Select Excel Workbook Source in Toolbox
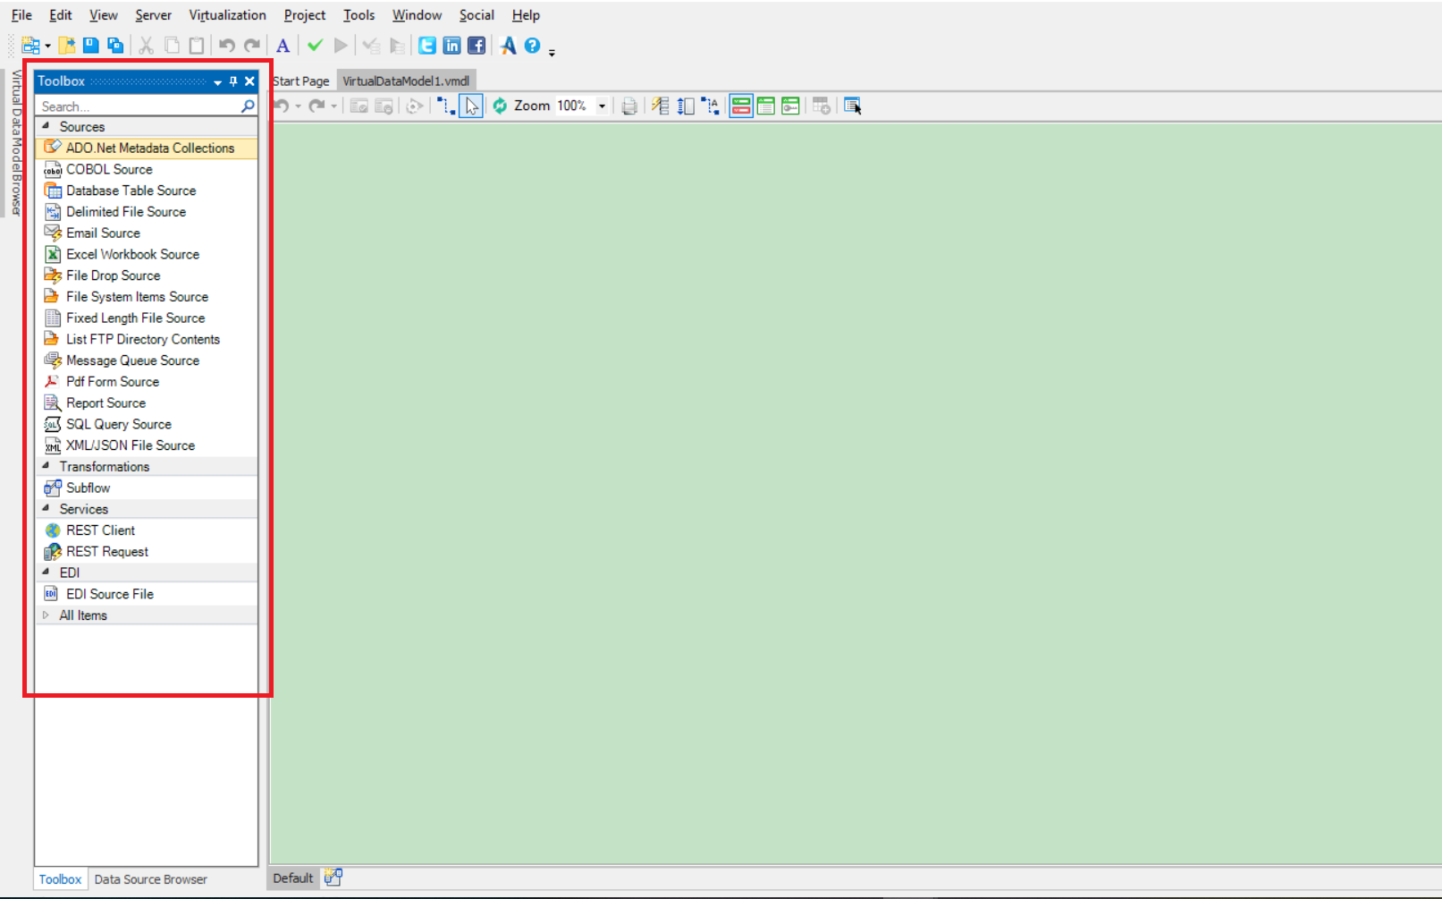Viewport: 1442px width, 899px height. tap(132, 254)
